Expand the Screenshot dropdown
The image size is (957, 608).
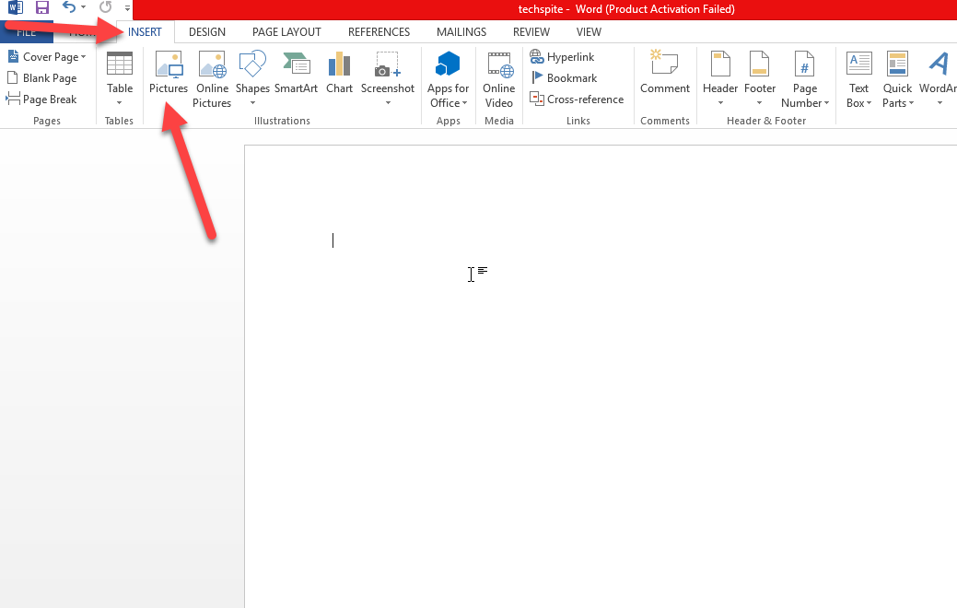pyautogui.click(x=388, y=102)
